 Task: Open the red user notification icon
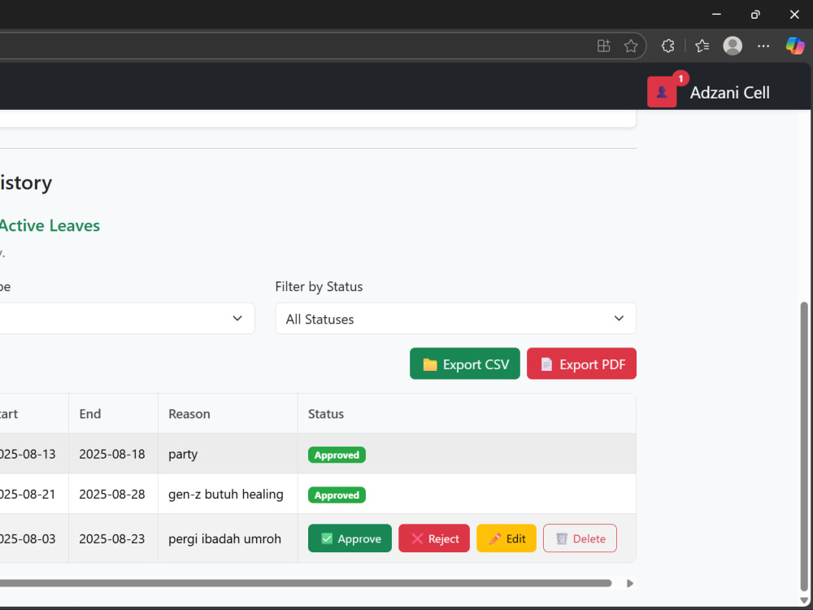click(662, 93)
